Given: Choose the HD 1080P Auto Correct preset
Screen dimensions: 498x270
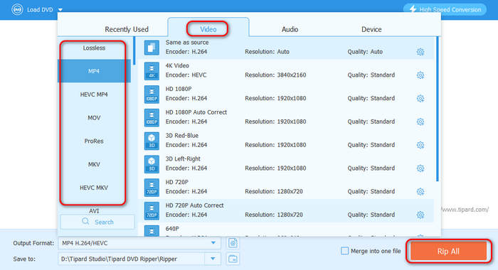Looking at the screenshot, I should coord(286,117).
